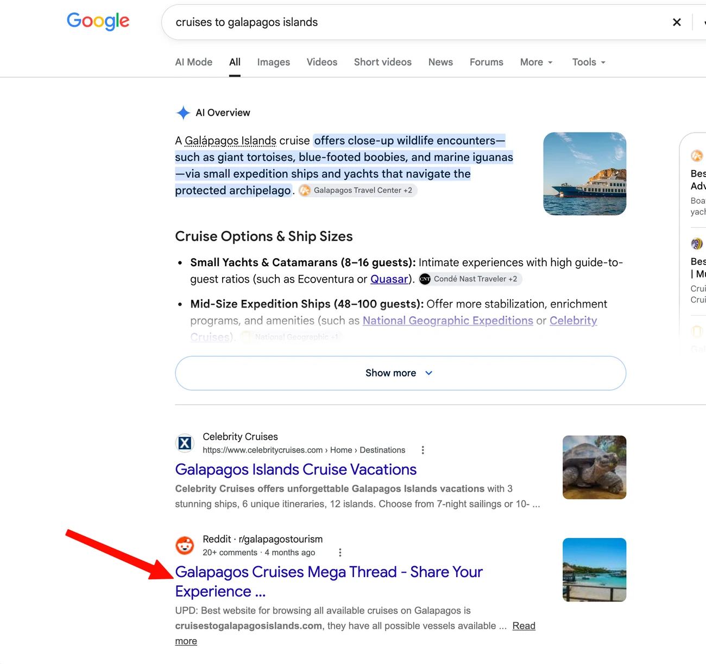The width and height of the screenshot is (706, 664).
Task: Expand AI Overview with Show more
Action: click(x=400, y=373)
